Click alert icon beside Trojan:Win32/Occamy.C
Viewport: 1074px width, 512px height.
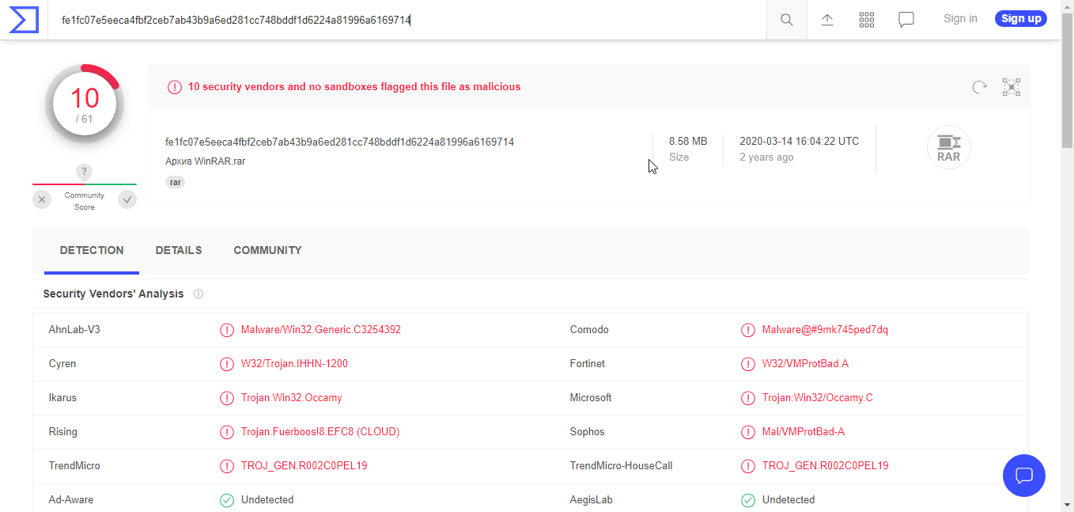(748, 398)
